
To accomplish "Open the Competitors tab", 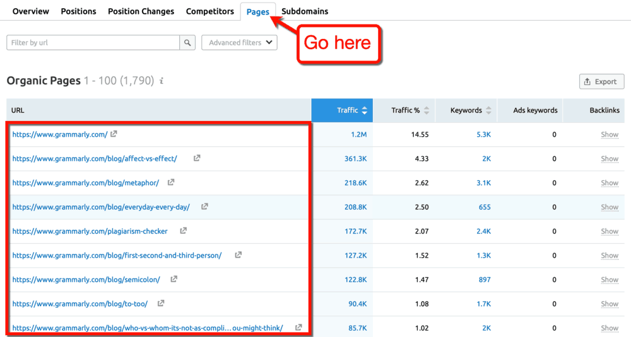I will click(209, 11).
